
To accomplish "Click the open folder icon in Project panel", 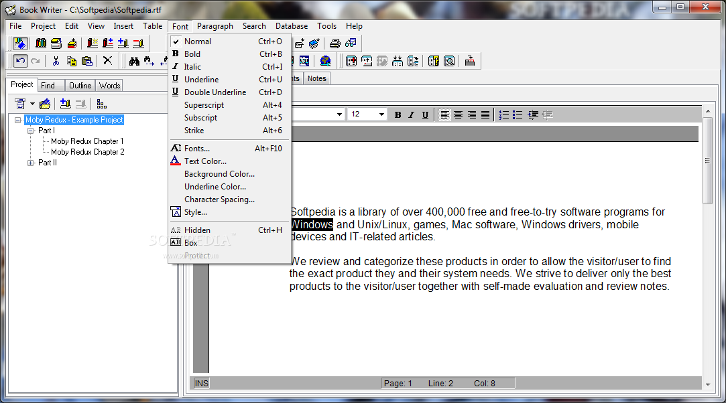I will [x=45, y=104].
